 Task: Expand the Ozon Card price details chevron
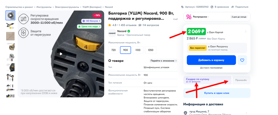pyautogui.click(x=246, y=32)
